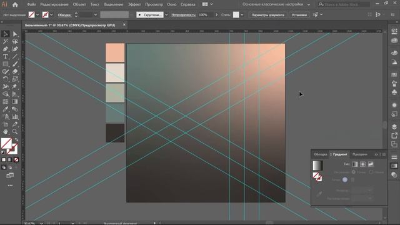Viewport: 400px width, 225px height.
Task: Select the Curvature tool
Action: (15, 49)
